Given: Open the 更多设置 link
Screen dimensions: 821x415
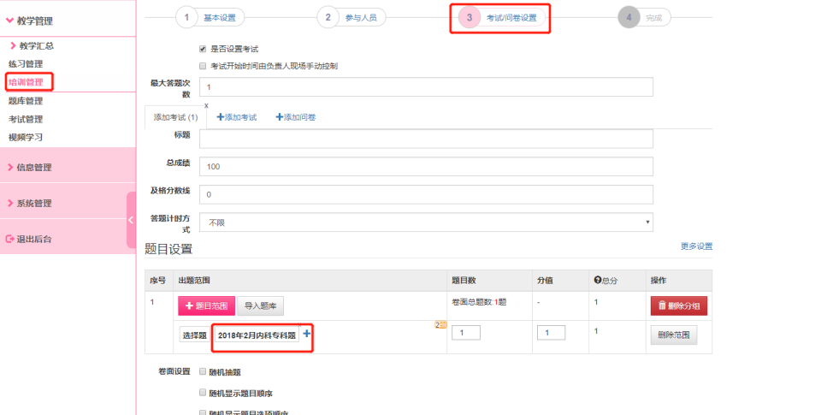Looking at the screenshot, I should tap(696, 246).
